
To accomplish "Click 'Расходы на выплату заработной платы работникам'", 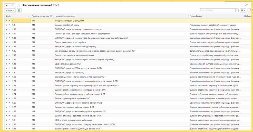I will coord(212,25).
